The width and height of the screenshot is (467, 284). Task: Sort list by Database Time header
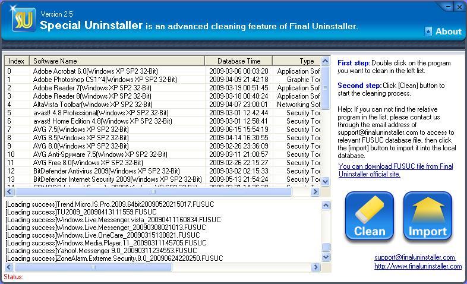pos(239,61)
